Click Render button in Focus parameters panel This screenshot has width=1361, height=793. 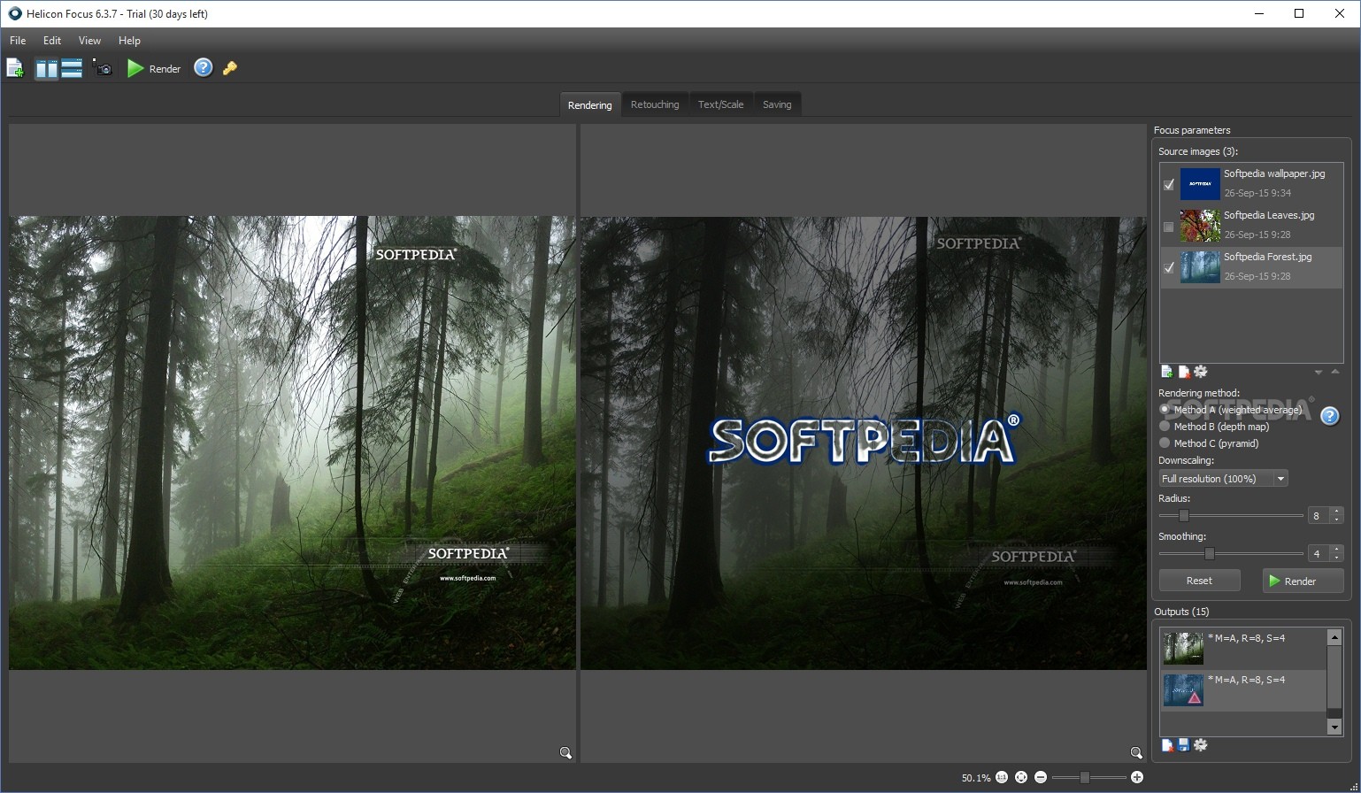1303,581
